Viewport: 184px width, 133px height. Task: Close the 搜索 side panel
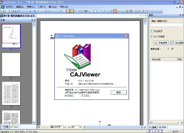183,15
